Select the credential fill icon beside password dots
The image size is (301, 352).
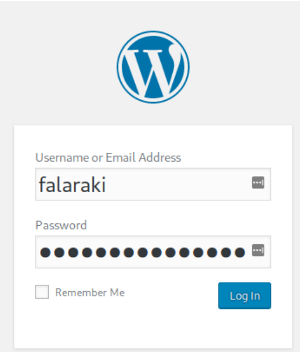(258, 250)
